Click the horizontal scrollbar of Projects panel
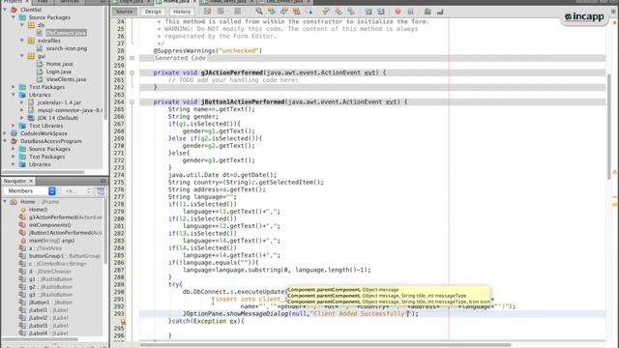 click(44, 172)
